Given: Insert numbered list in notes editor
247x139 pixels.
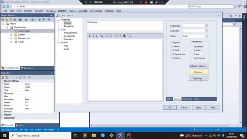Looking at the screenshot, I should [111, 36].
